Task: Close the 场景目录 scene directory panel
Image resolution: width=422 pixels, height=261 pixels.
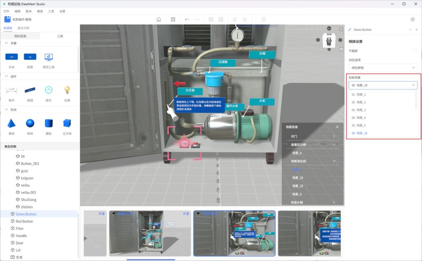Action: 337,127
